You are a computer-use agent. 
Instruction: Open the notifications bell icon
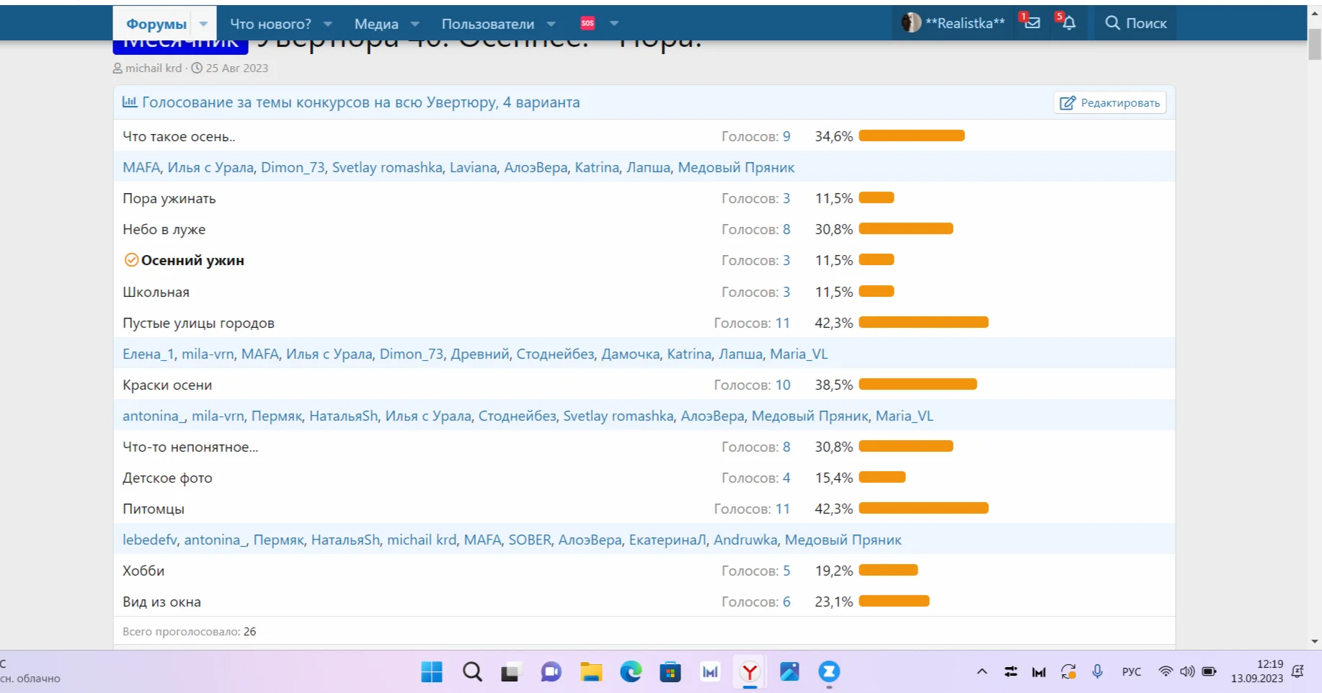(x=1068, y=23)
